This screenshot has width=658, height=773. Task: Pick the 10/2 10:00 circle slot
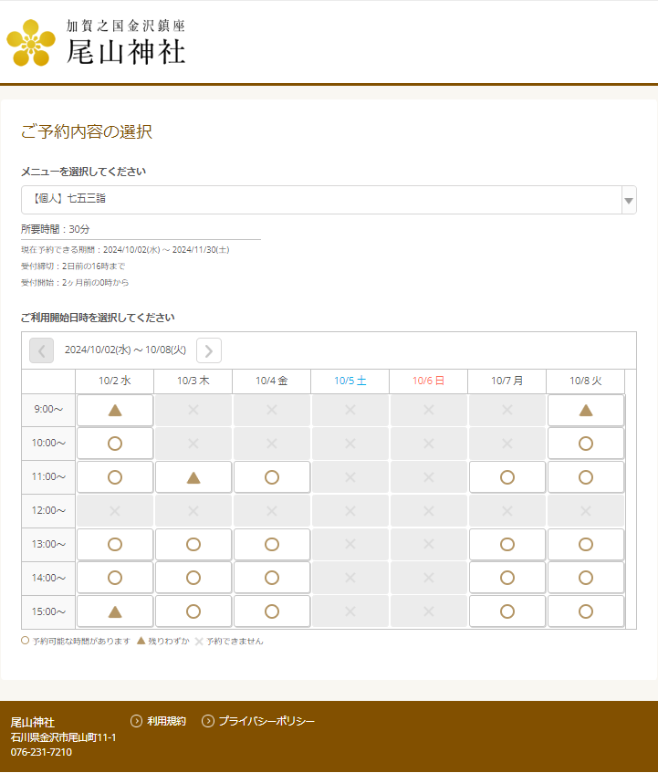(115, 444)
